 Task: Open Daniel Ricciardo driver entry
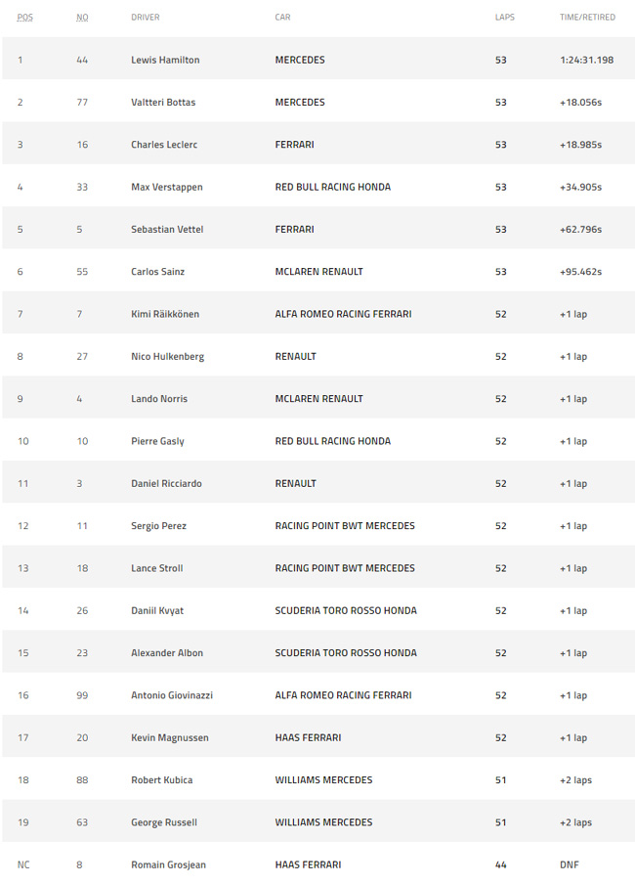click(166, 484)
